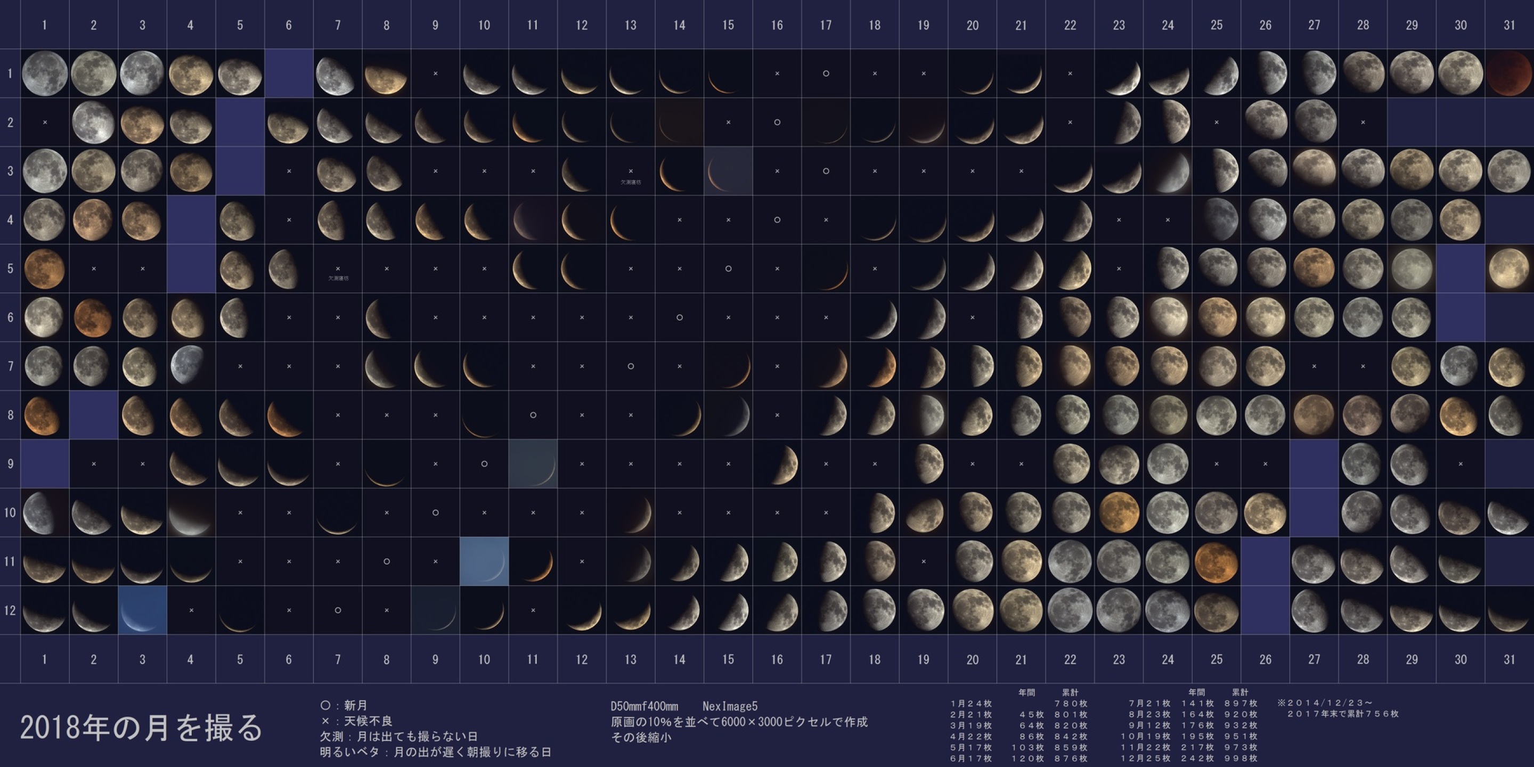Select the blue-sky crescent on December 3
The height and width of the screenshot is (767, 1534).
pos(142,610)
